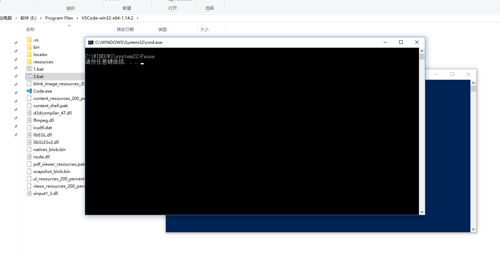Select the 1.bat batch file icon
This screenshot has height=259, width=500.
click(x=29, y=69)
